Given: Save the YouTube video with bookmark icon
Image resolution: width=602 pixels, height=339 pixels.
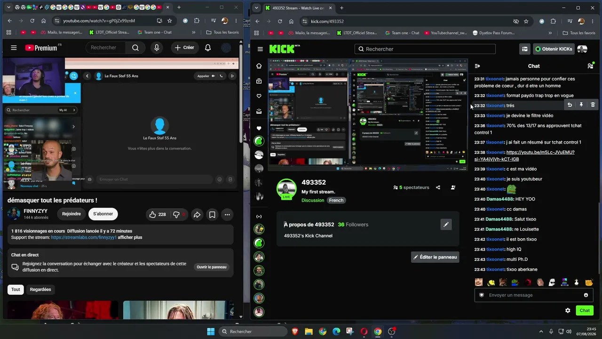Looking at the screenshot, I should tap(212, 214).
